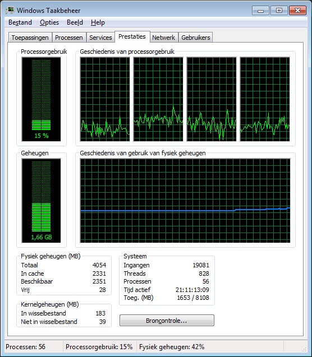Open the Opties menu
Image resolution: width=312 pixels, height=357 pixels.
pyautogui.click(x=49, y=22)
